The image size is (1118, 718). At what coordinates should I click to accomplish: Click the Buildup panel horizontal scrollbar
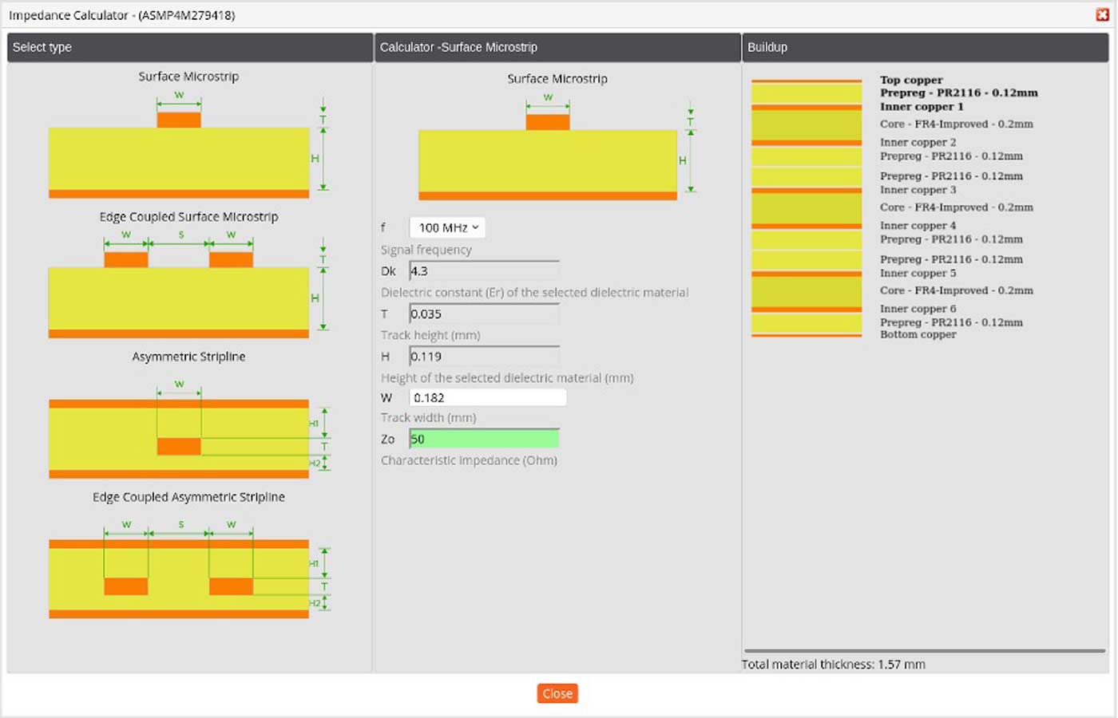tap(924, 651)
